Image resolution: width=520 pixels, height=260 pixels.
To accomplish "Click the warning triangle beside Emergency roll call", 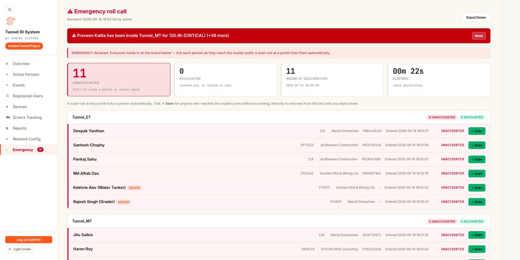I will click(x=70, y=11).
